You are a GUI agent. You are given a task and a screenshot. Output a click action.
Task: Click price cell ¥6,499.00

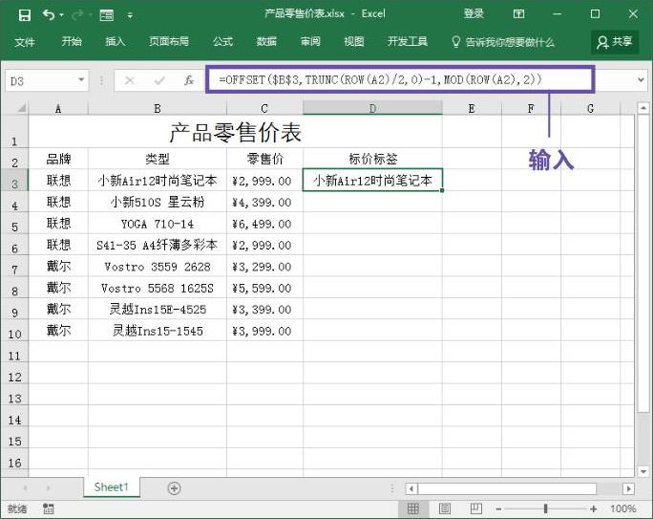coord(264,224)
